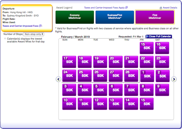Viewport: 182px width, 129px height.
Task: Choose March 3 50K tile
Action: (69, 90)
